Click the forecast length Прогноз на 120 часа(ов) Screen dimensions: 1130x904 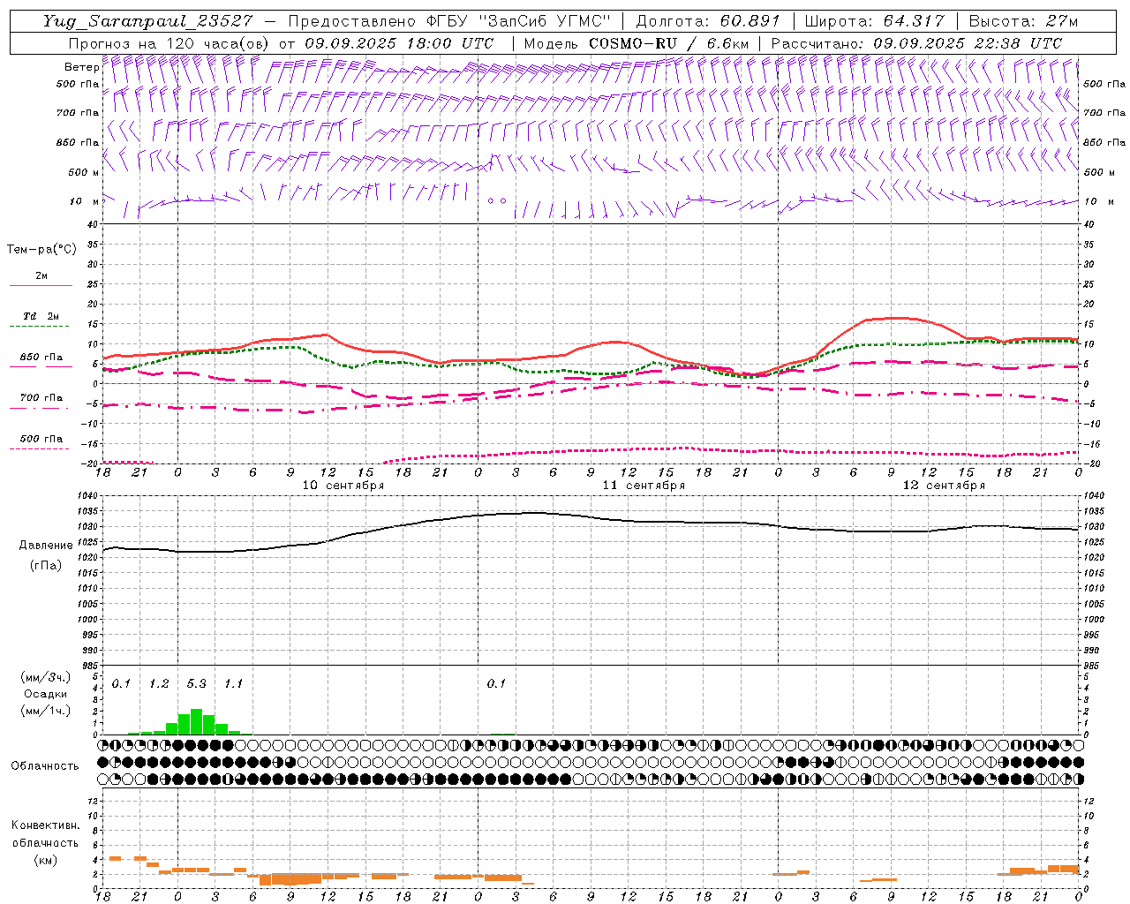click(x=169, y=43)
